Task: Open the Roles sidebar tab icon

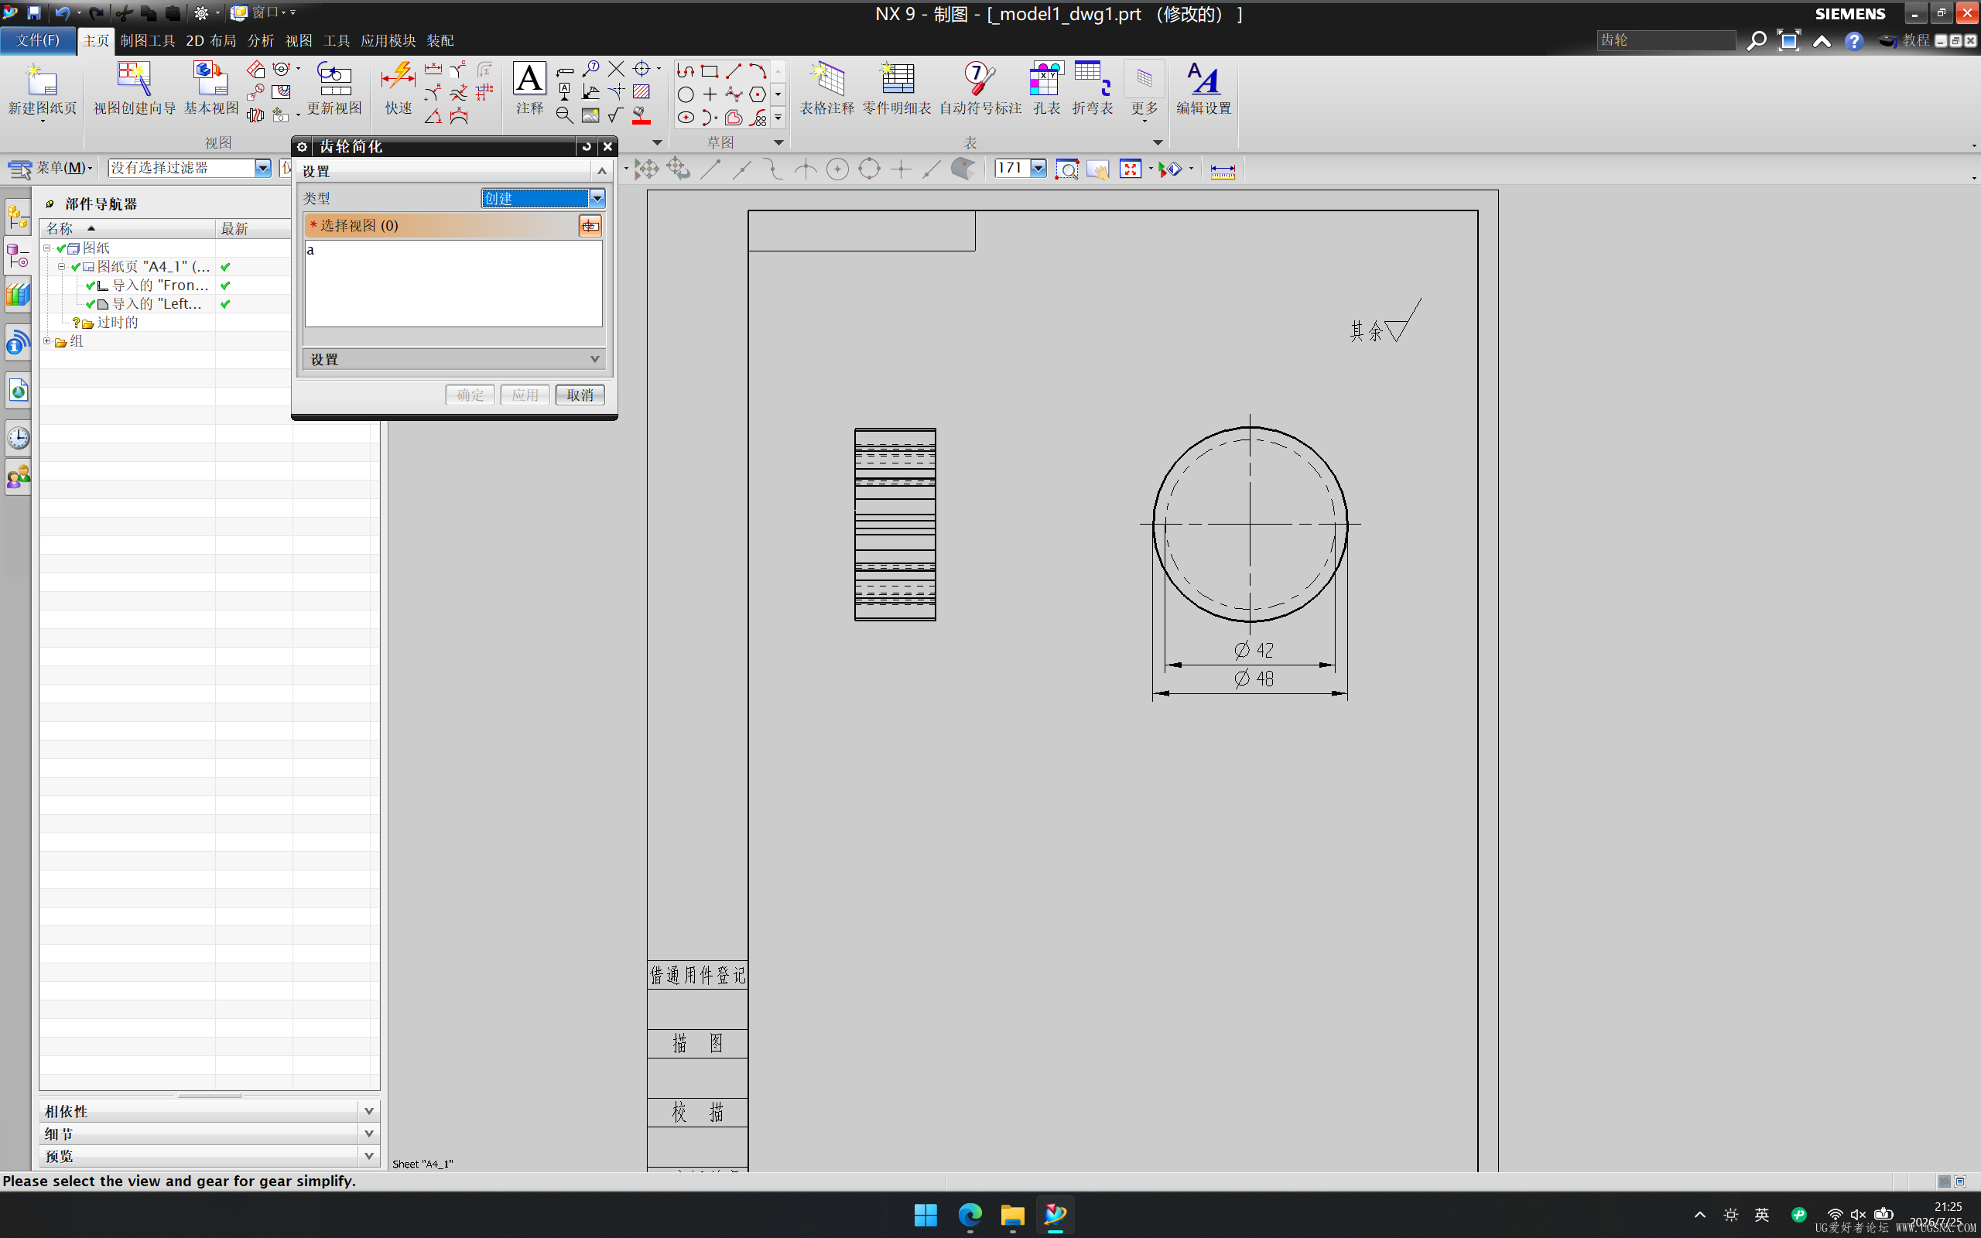Action: point(18,477)
